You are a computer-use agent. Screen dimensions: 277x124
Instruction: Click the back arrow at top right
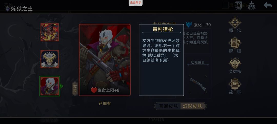point(268,5)
